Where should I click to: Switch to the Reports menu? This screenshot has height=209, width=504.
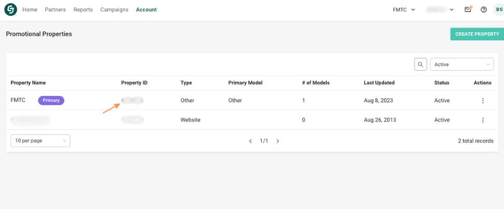pyautogui.click(x=83, y=9)
